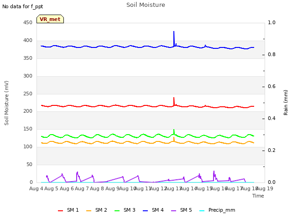The image size is (292, 219).
Task: Toggle the SM 3 legend entry
Action: tap(125, 210)
